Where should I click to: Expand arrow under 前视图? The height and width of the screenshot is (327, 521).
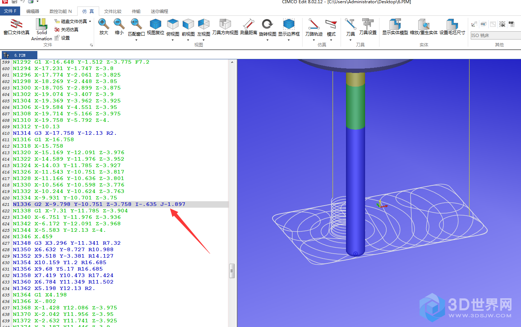pos(188,40)
